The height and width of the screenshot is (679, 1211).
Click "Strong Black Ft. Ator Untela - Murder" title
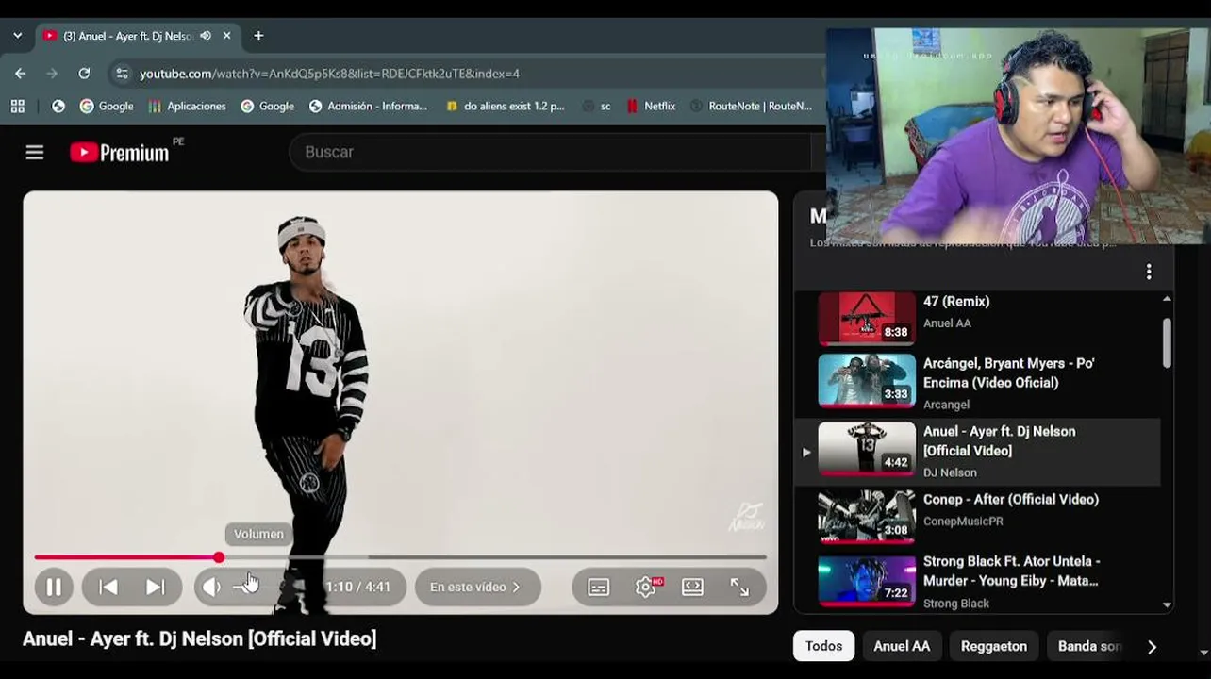click(1012, 571)
